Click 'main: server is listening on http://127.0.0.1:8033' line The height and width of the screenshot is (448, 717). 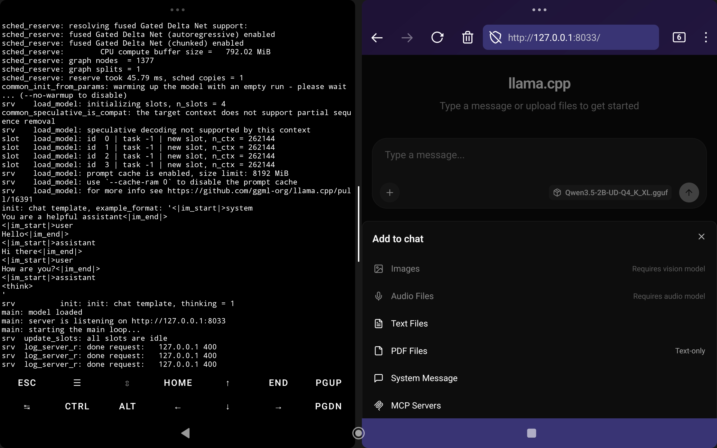pos(113,321)
